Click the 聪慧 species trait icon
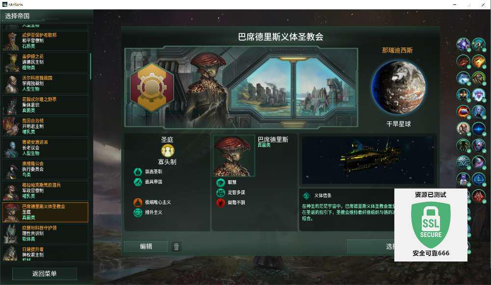This screenshot has width=491, height=285. pos(221,182)
